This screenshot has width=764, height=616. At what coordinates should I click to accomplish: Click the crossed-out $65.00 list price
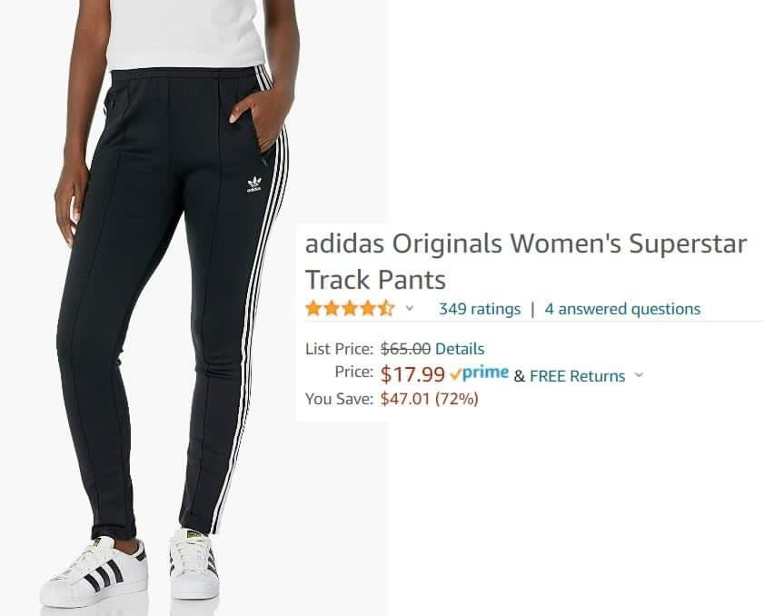(405, 349)
